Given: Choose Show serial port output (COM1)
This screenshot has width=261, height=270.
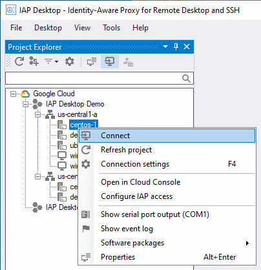Looking at the screenshot, I should tap(167, 214).
